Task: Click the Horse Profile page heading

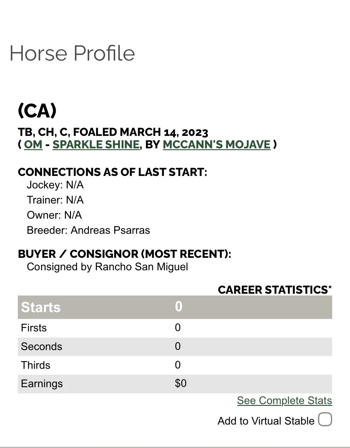Action: [72, 53]
